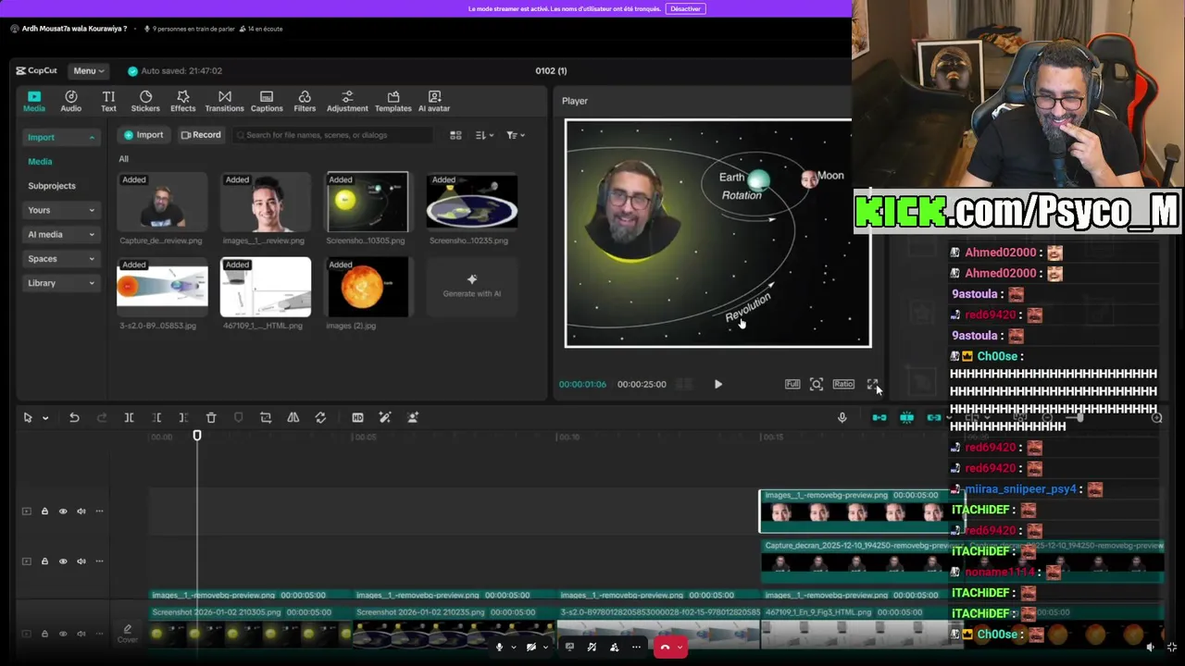Toggle camera in the call bar

tap(533, 647)
